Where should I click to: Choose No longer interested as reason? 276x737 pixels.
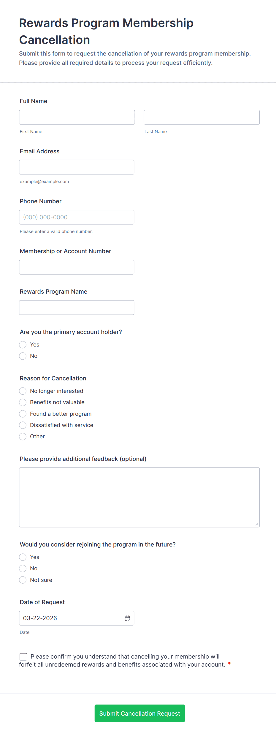click(23, 391)
